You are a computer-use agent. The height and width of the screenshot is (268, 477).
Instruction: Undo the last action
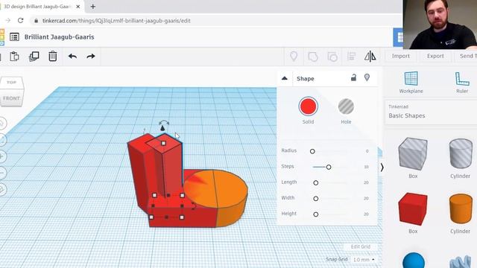(72, 57)
